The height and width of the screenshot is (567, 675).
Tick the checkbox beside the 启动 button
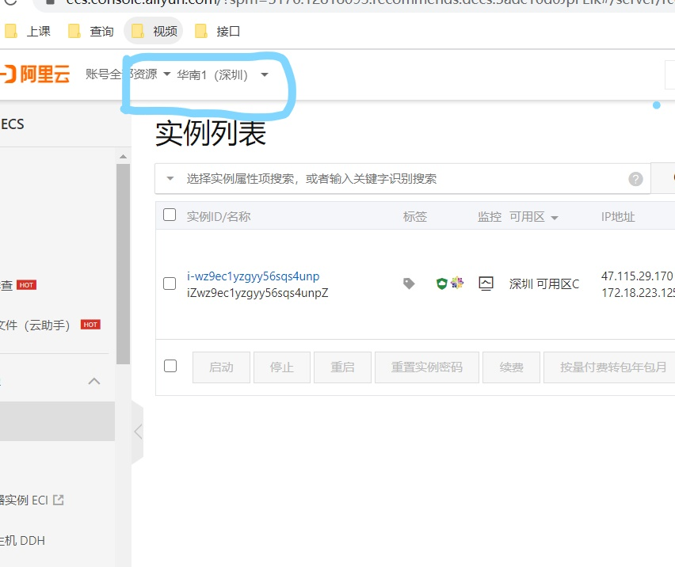pyautogui.click(x=170, y=366)
